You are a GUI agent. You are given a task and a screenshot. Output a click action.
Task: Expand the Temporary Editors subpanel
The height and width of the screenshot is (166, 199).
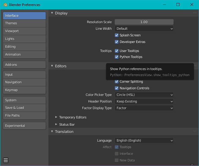tap(56, 117)
